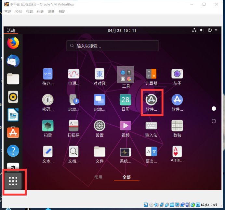
Task: Switch to the 全部 all apps tab
Action: pos(126,177)
